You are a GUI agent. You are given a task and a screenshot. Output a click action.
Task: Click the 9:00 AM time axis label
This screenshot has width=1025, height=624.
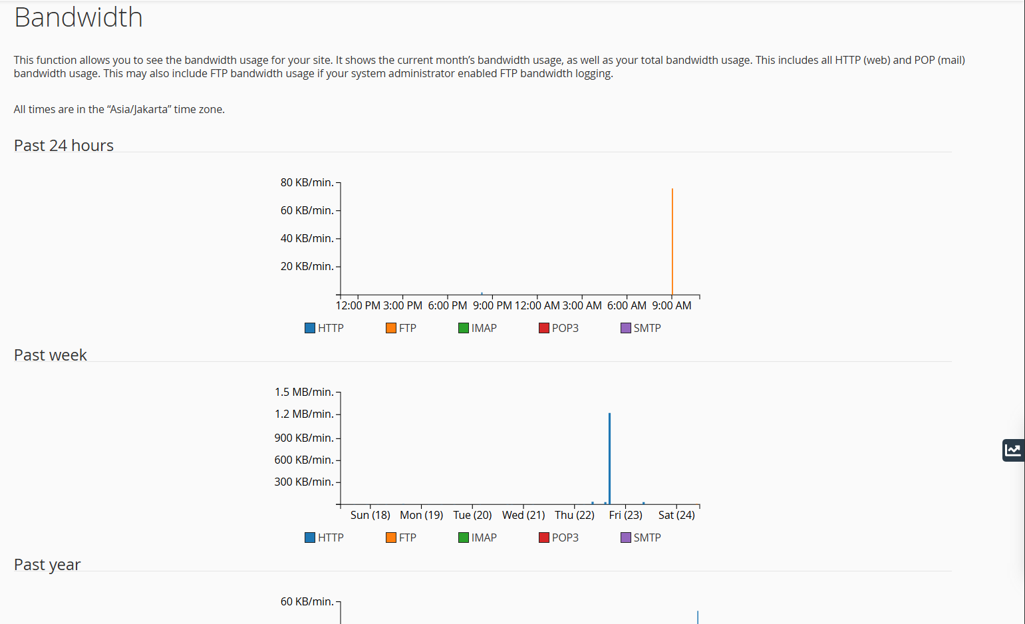point(672,305)
